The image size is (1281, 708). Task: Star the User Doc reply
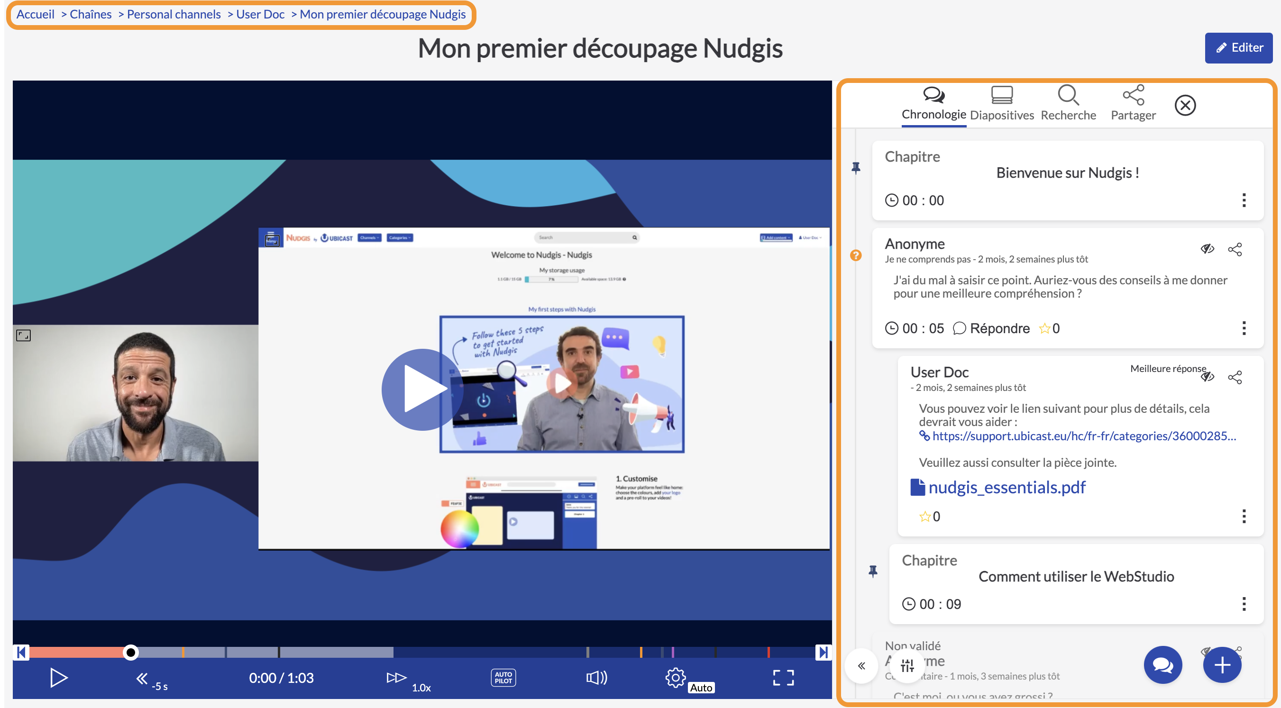(924, 517)
